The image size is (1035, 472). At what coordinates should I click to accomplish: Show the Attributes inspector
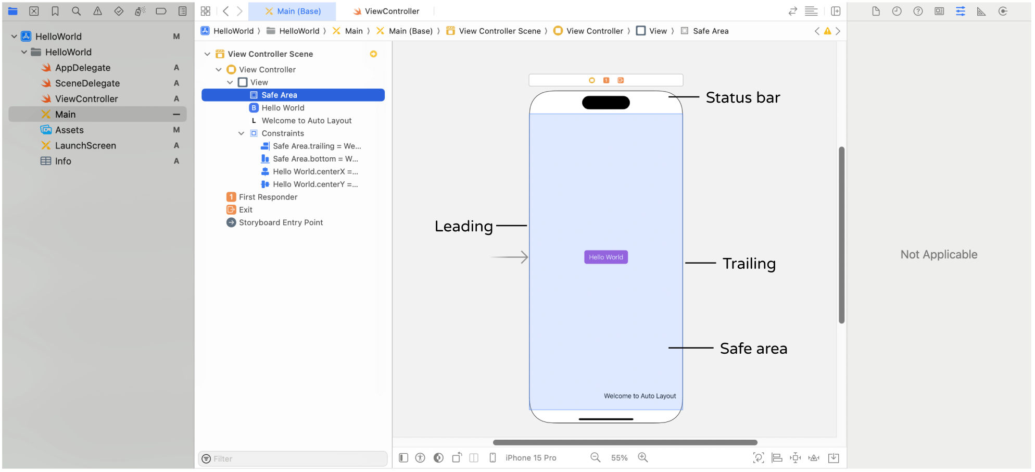(x=960, y=11)
